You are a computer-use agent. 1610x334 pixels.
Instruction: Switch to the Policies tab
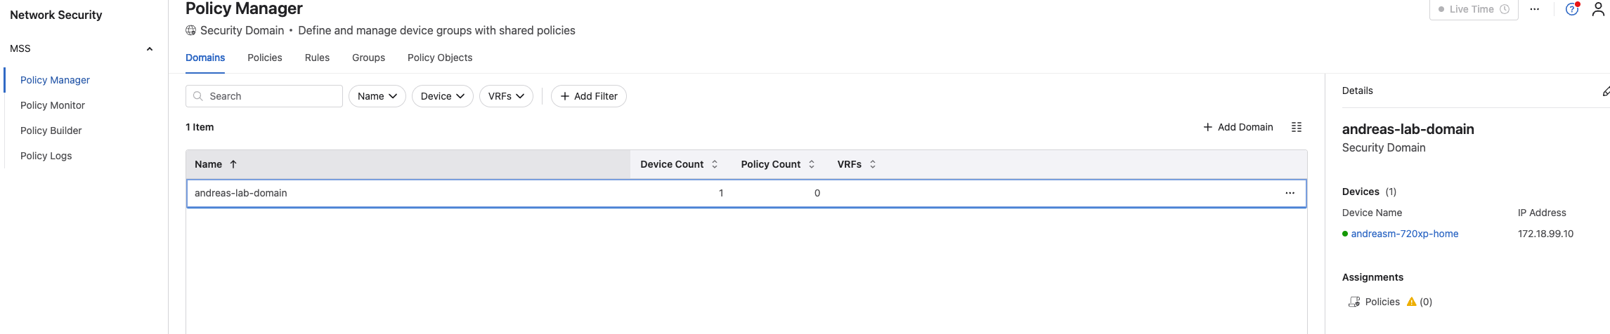tap(264, 58)
